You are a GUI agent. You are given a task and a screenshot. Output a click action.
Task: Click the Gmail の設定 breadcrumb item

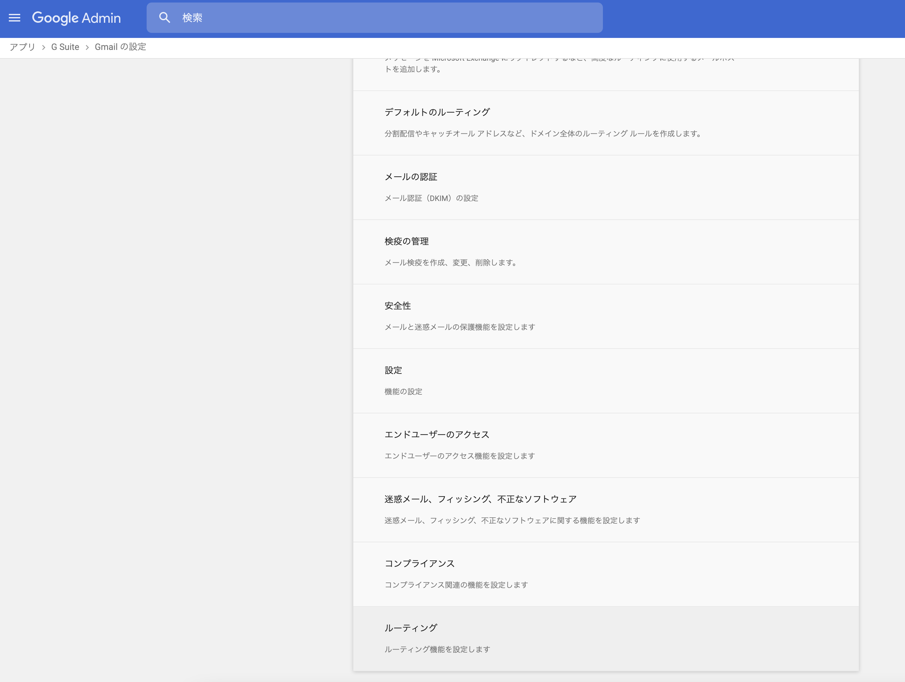(120, 47)
